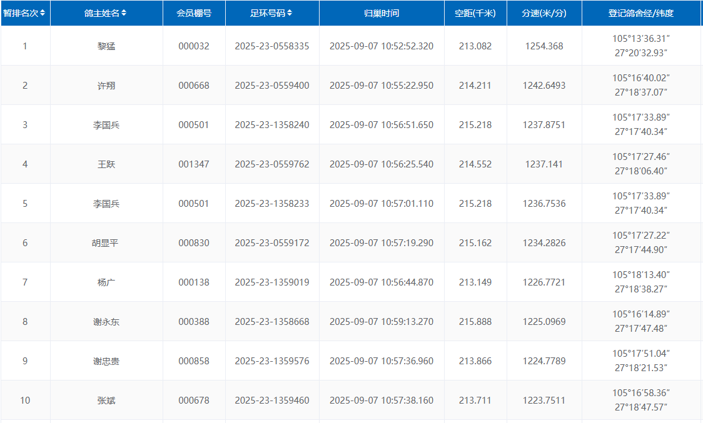This screenshot has width=703, height=423.
Task: Click the 归巢时间 column header
Action: point(382,13)
